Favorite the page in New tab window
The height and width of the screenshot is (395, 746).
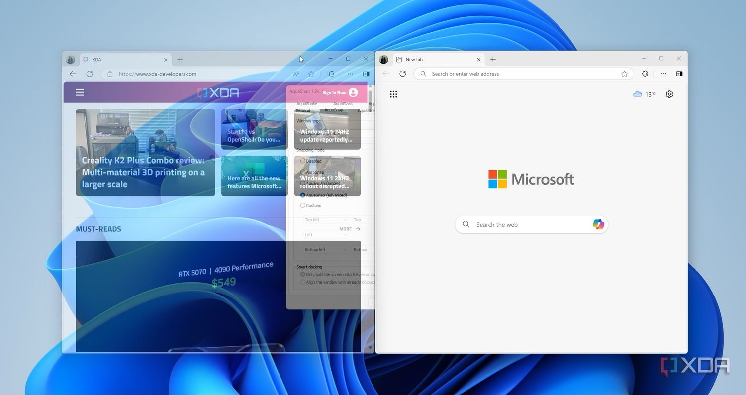[x=625, y=74]
